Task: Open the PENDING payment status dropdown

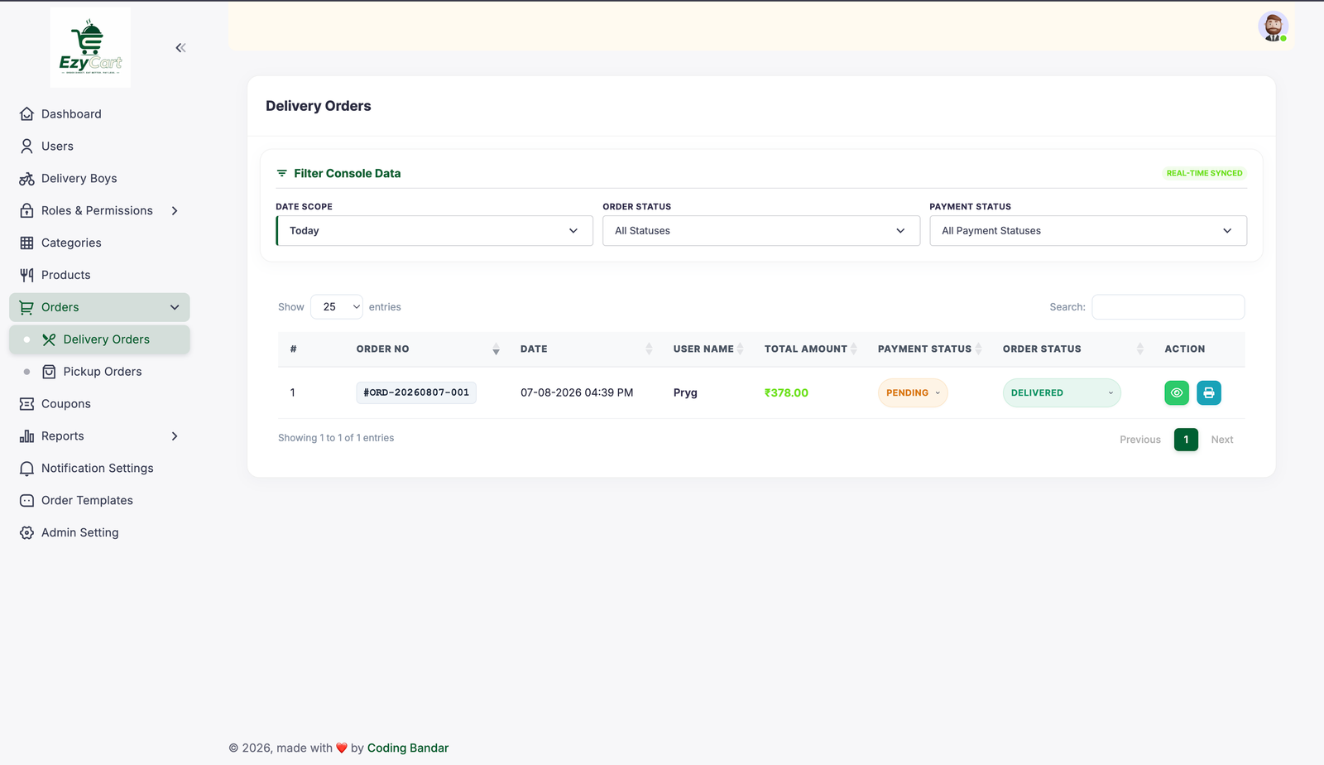Action: pos(913,393)
